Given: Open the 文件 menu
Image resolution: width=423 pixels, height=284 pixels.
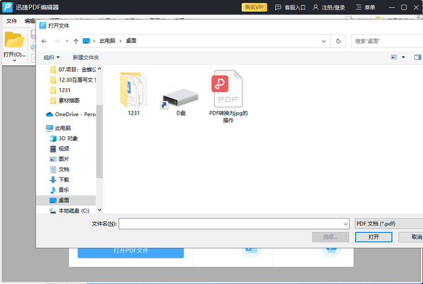Looking at the screenshot, I should click(12, 21).
